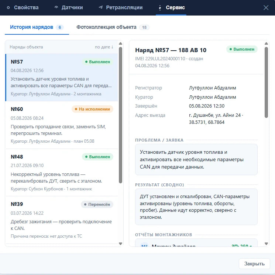Select work order №39 in list
The image size is (275, 275).
tap(62, 220)
